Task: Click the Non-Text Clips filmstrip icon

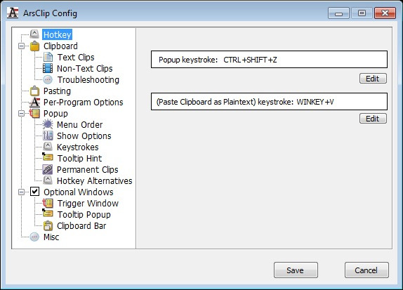Action: click(x=48, y=68)
